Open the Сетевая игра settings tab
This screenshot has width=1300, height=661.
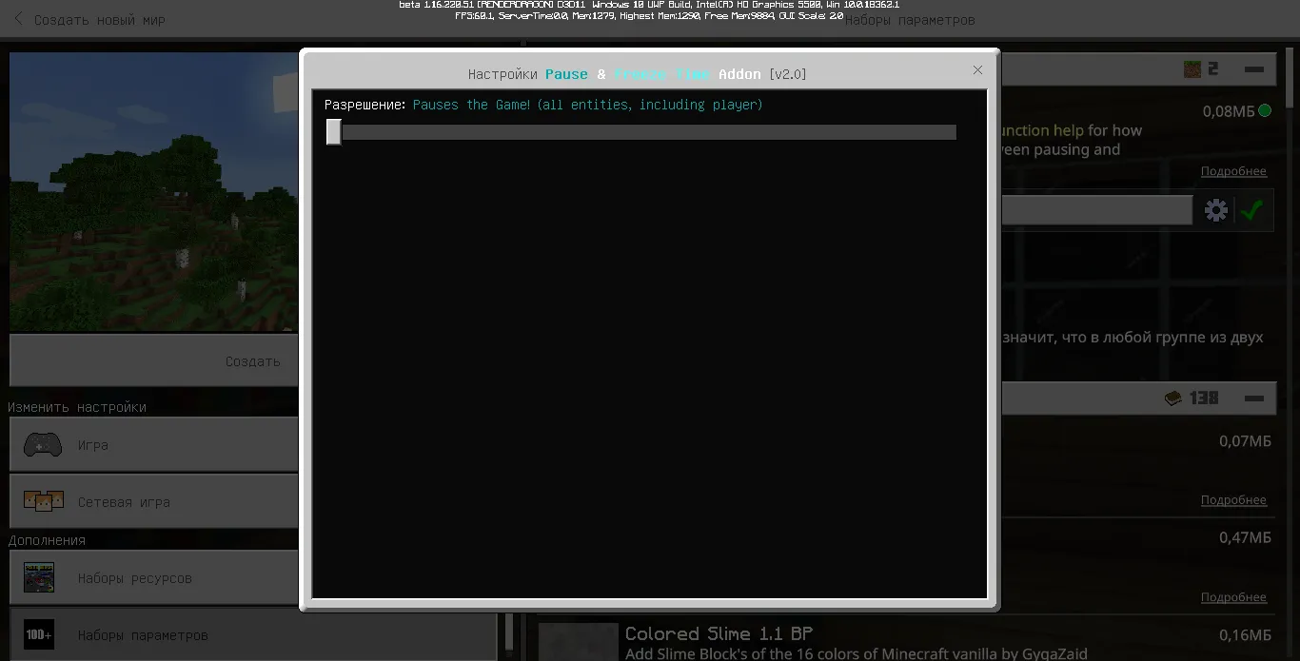(x=154, y=502)
